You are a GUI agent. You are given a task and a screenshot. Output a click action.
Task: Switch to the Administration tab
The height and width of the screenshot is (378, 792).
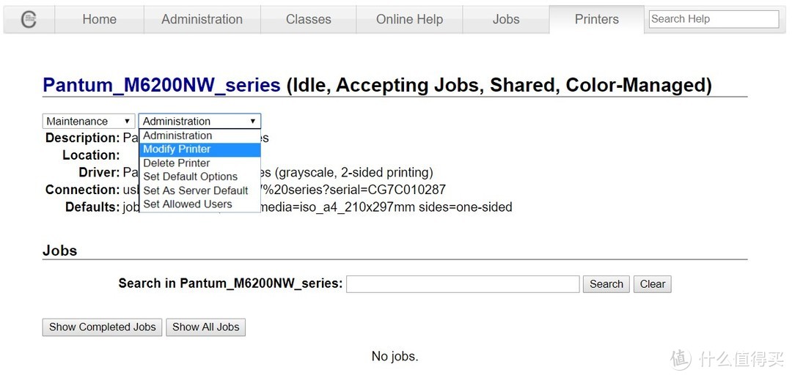(x=202, y=20)
